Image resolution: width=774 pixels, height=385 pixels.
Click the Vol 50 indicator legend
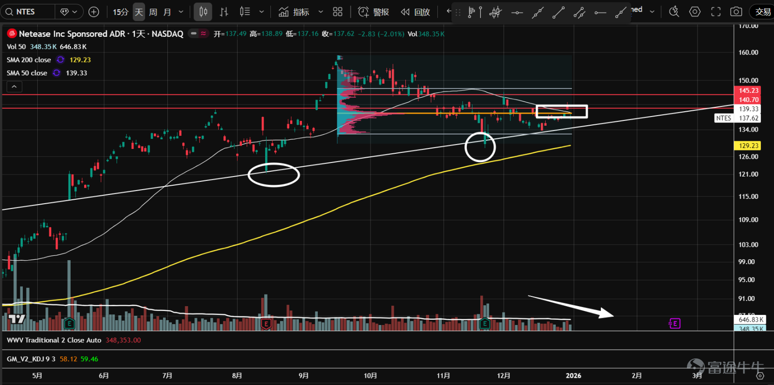(x=16, y=47)
